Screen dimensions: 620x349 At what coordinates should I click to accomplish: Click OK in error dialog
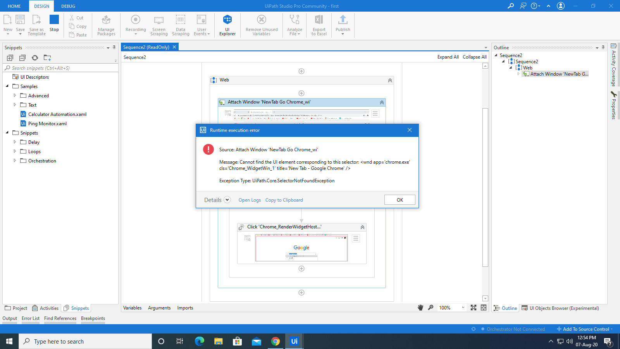400,200
